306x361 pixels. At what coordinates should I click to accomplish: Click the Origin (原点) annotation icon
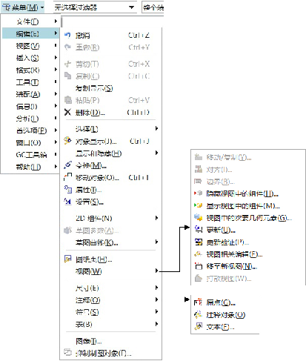(x=198, y=302)
